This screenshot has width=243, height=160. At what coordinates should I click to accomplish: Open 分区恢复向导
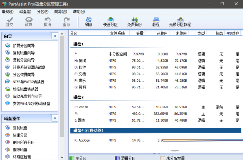20,75
